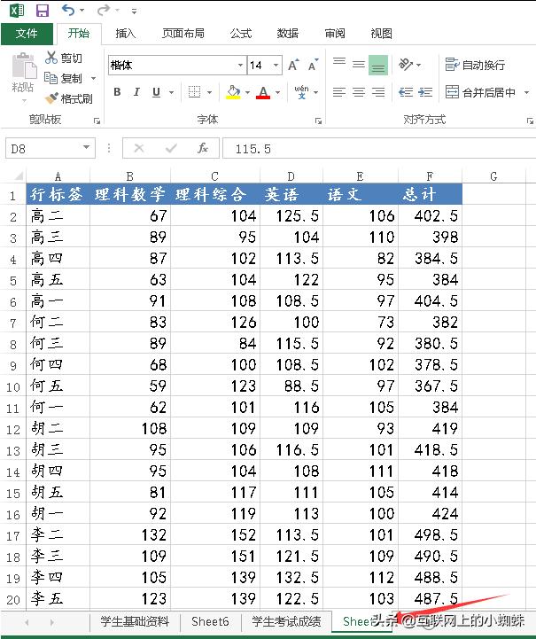
Task: Increase the cell indent
Action: [x=425, y=92]
